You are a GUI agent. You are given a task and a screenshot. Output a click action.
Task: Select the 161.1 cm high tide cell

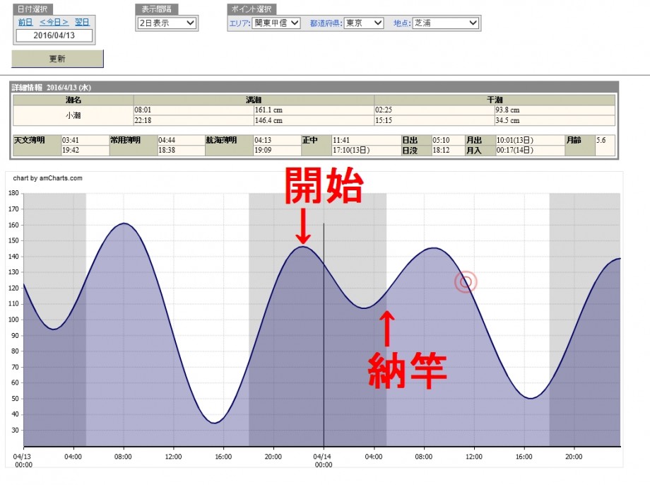click(x=314, y=110)
